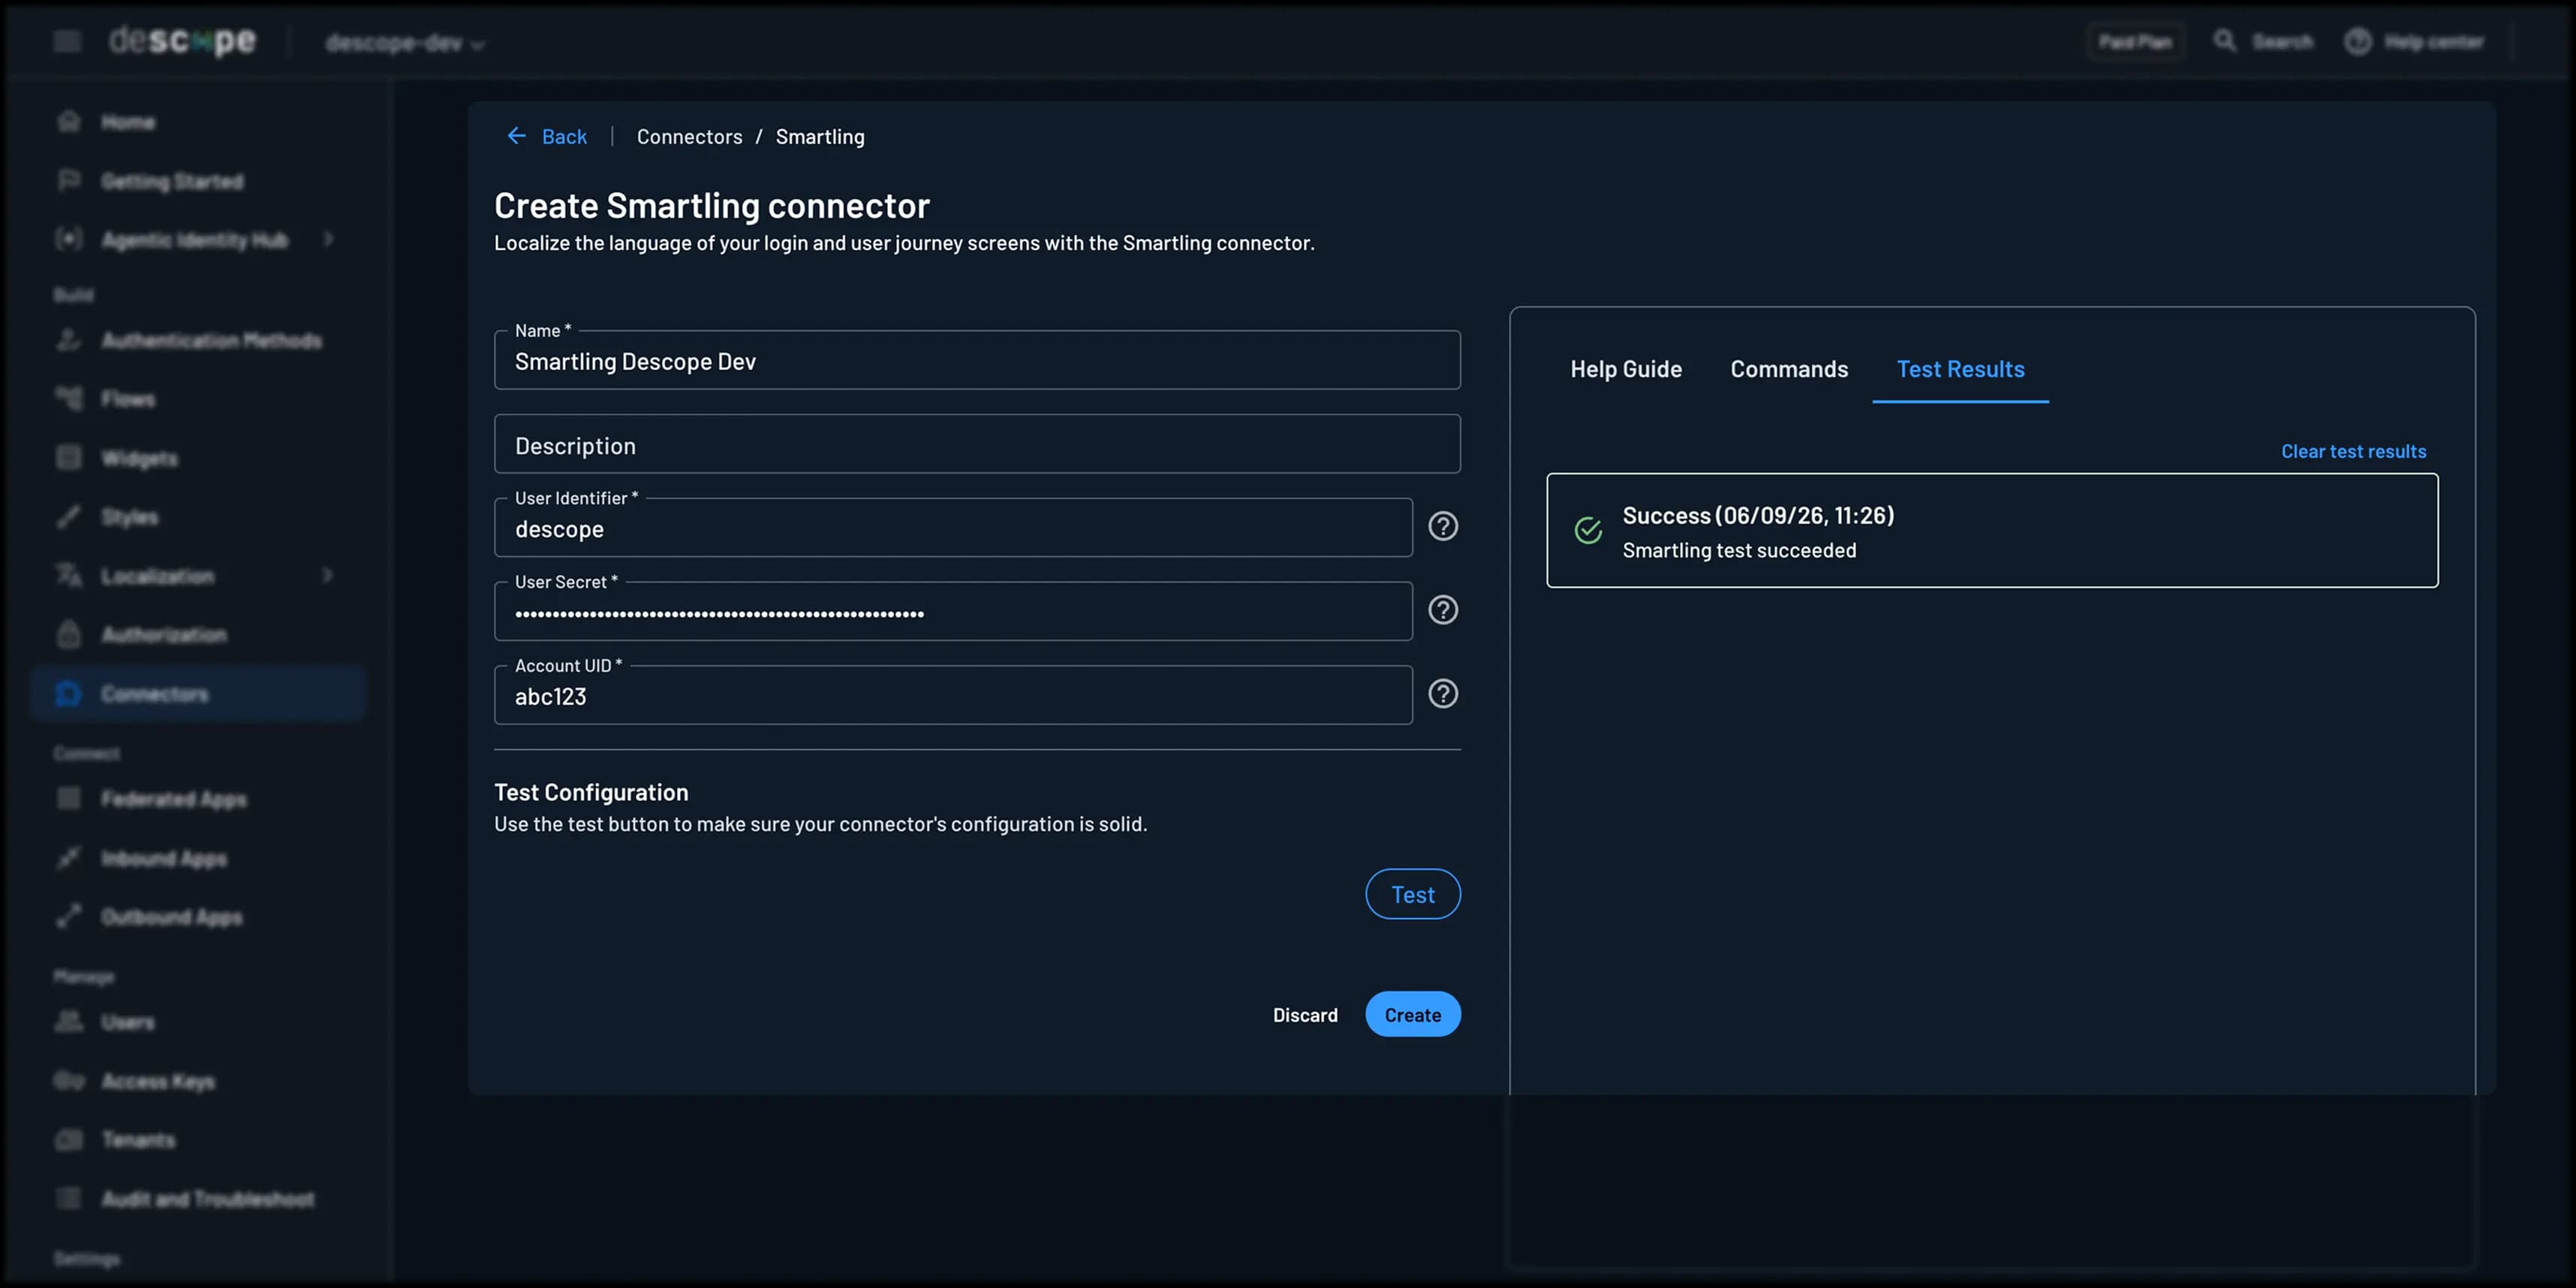The height and width of the screenshot is (1288, 2576).
Task: Expand the Agentic Identity Hub chevron
Action: click(x=328, y=239)
